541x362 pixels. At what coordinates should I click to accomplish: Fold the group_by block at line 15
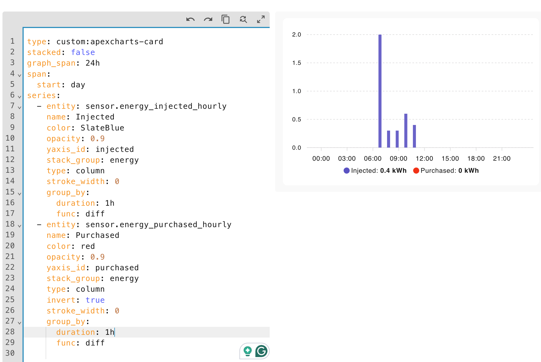[x=20, y=194]
